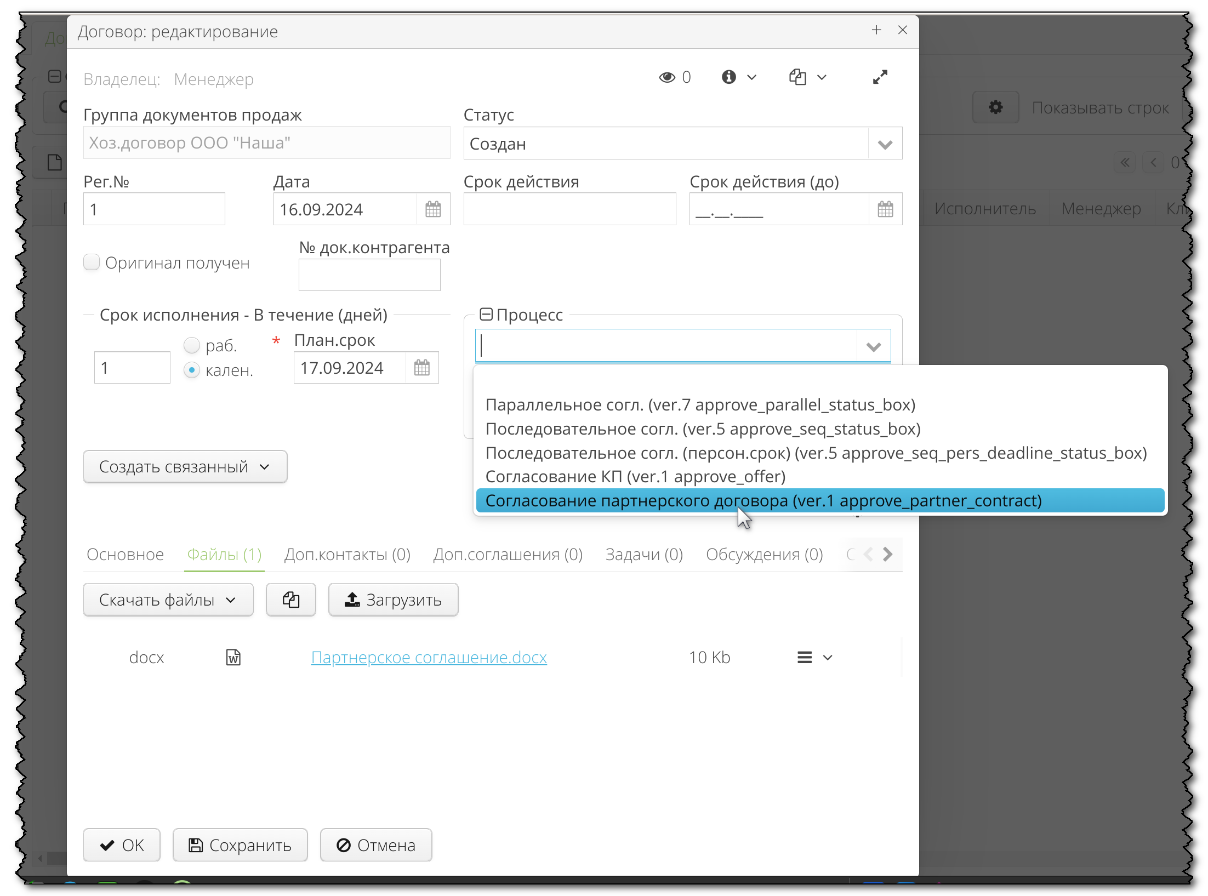Expand the Статус dropdown
Screen dimensions: 1208x896
885,144
